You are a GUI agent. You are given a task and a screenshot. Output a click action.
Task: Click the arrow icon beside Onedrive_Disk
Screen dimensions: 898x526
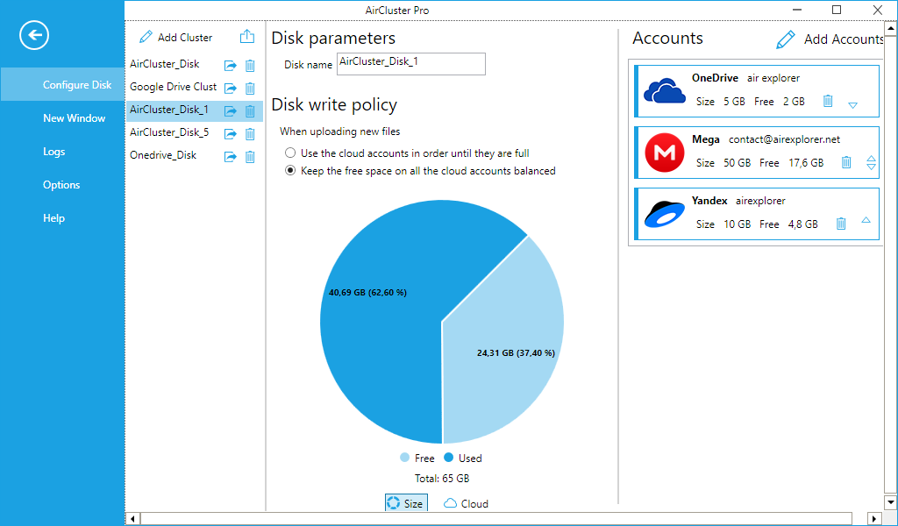pyautogui.click(x=231, y=157)
